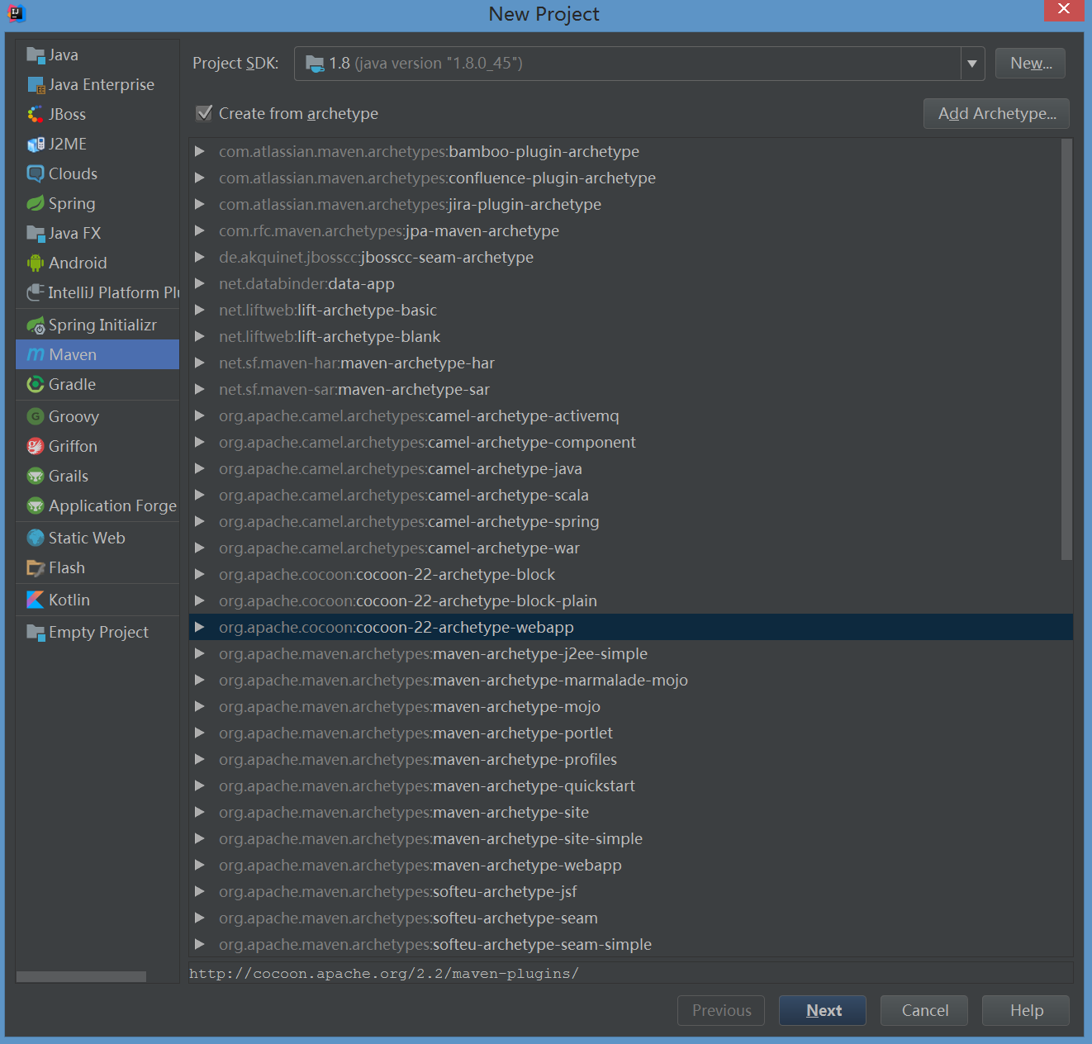The height and width of the screenshot is (1044, 1092).
Task: Click the J2ME icon
Action: point(36,145)
